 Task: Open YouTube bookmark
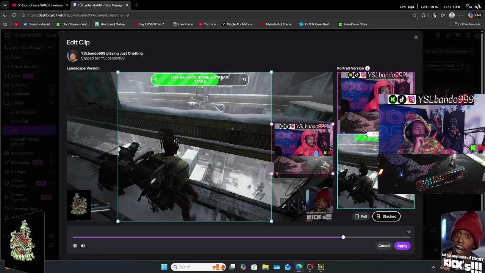207,24
